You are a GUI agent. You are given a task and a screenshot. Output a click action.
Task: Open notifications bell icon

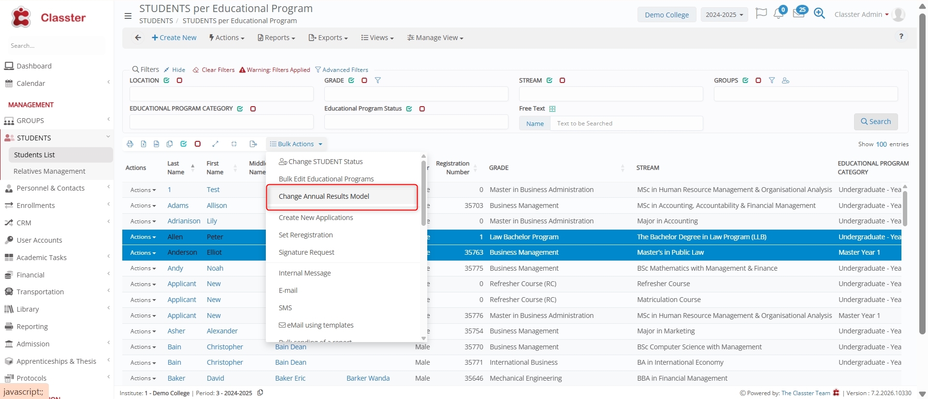778,14
